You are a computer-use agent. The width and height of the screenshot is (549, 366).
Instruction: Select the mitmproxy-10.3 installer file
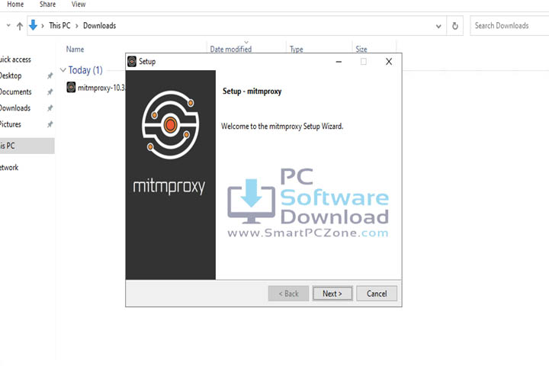coord(95,88)
